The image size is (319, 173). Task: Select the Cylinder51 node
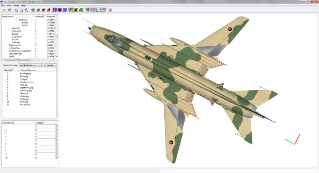[17, 31]
